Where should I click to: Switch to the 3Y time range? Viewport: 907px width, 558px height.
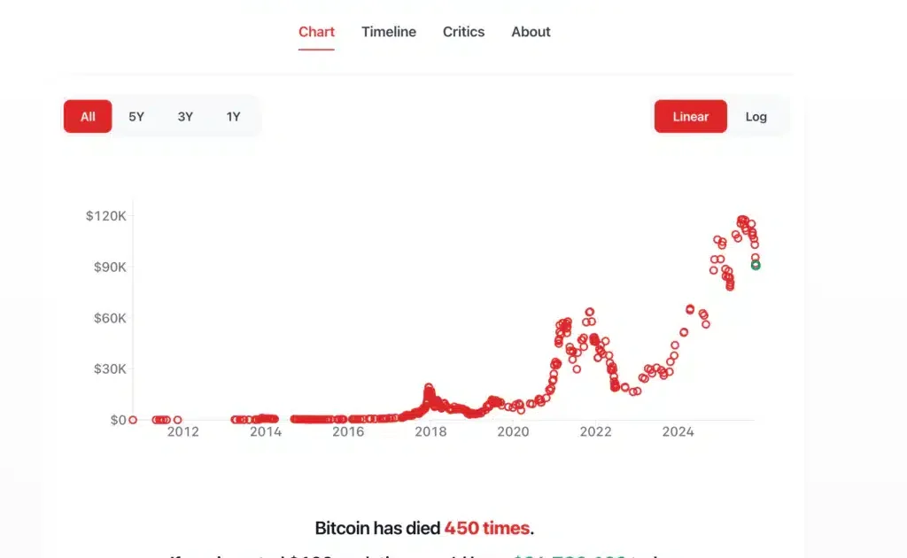pos(185,116)
